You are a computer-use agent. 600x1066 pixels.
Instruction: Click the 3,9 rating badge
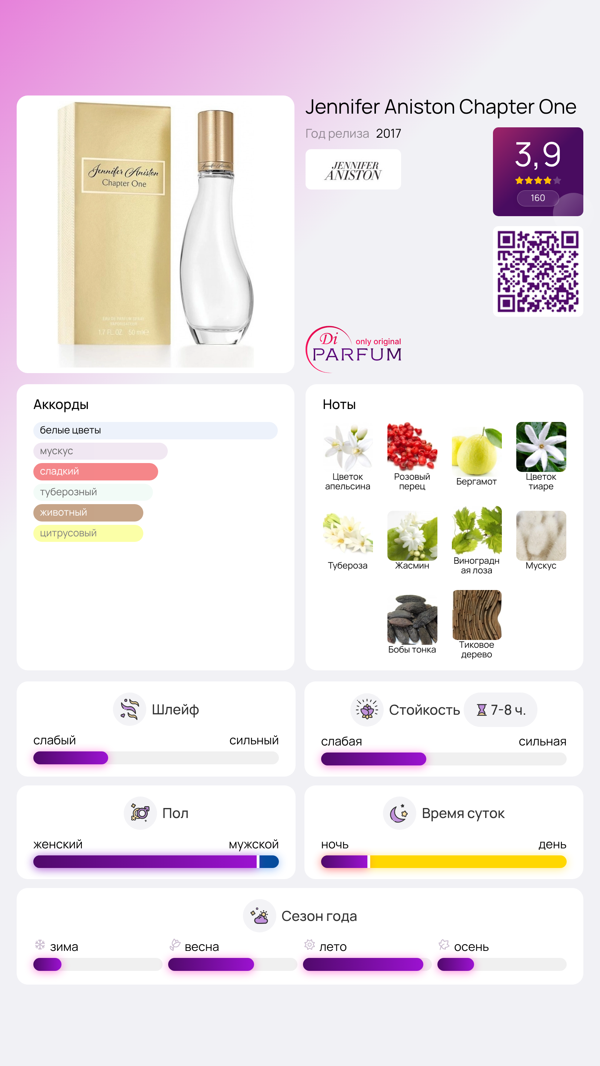[538, 172]
